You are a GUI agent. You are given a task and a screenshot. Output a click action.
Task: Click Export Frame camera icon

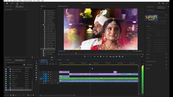coord(117,57)
